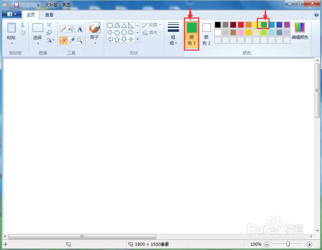Select Color 1 (颜色 1) button
Viewport: 322px width, 250px height.
(x=192, y=34)
